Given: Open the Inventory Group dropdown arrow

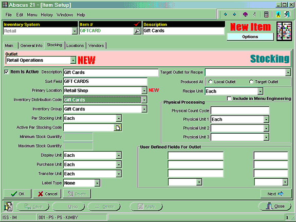Looking at the screenshot, I should [x=144, y=109].
